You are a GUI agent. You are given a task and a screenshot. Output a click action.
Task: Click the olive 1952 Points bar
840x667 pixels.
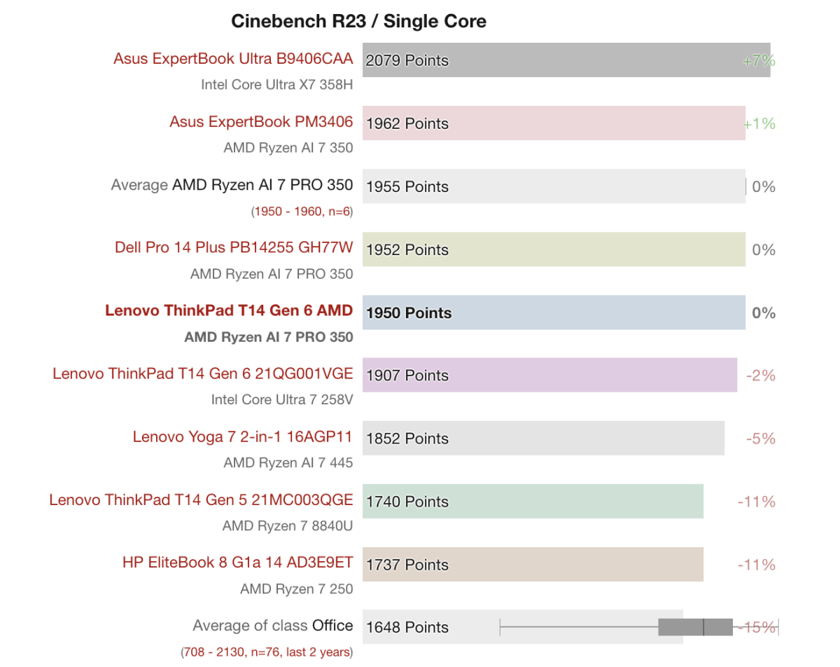click(553, 249)
